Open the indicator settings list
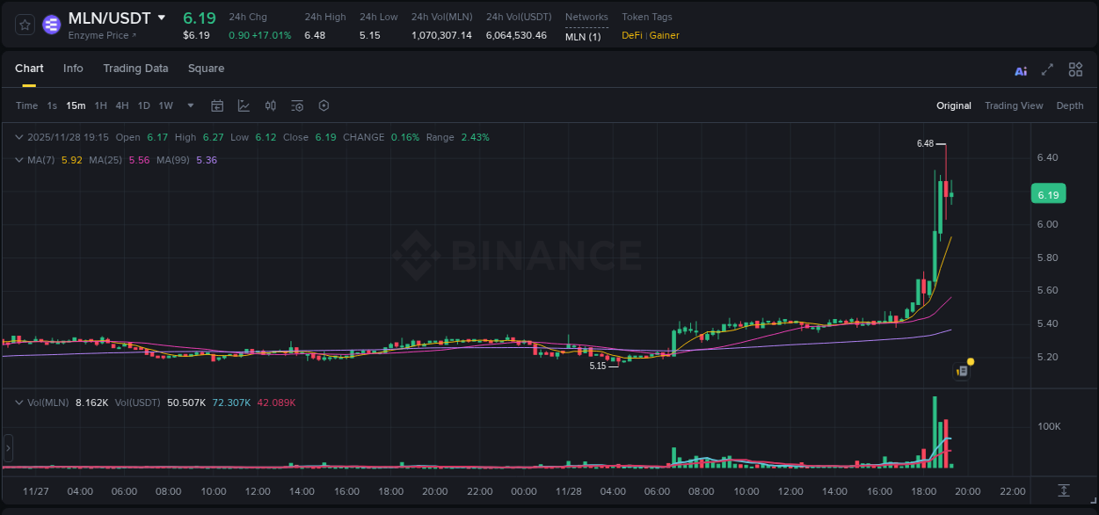This screenshot has height=515, width=1099. [297, 105]
